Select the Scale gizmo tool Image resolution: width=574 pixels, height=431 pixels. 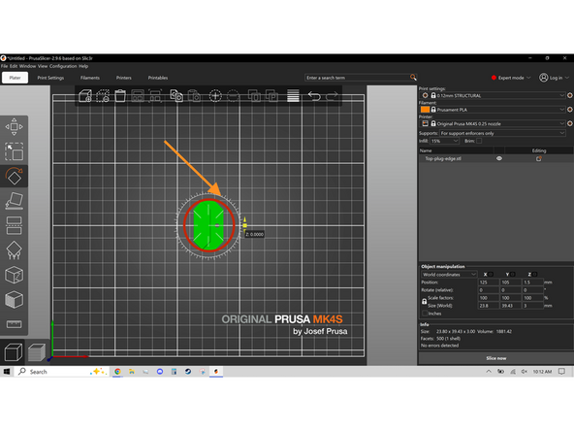click(14, 151)
